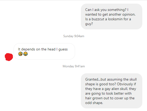Click the tears-of-joy laughing emoji
The image size is (147, 111).
coord(26,54)
